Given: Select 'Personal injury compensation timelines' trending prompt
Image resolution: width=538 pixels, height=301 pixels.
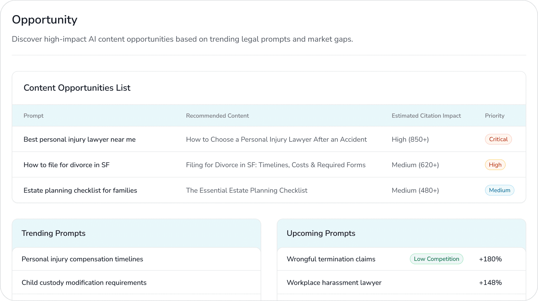Looking at the screenshot, I should 82,259.
